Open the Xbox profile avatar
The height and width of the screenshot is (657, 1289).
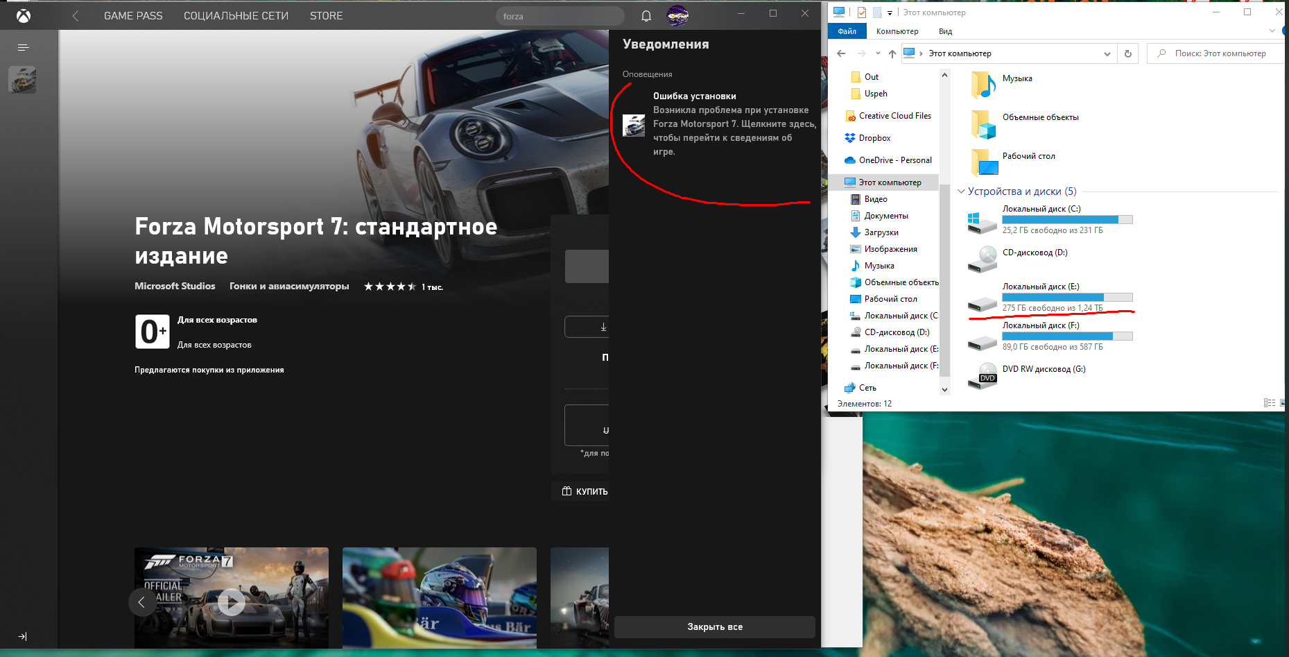tap(677, 15)
